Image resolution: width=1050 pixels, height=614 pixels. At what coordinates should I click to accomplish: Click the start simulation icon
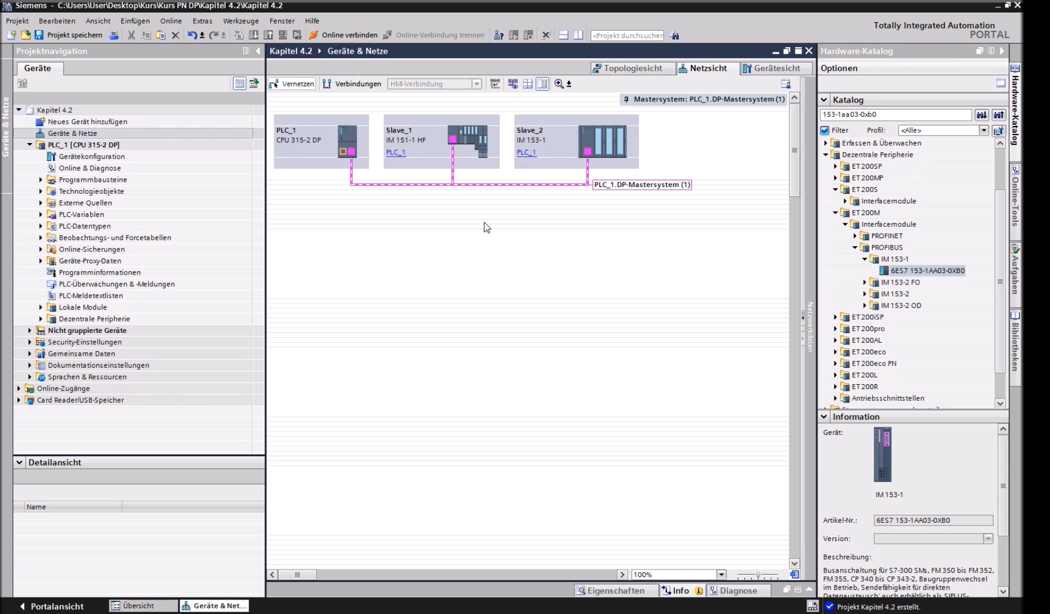tap(283, 35)
